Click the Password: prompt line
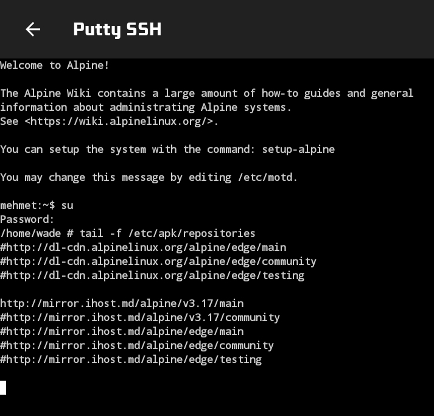 (27, 219)
